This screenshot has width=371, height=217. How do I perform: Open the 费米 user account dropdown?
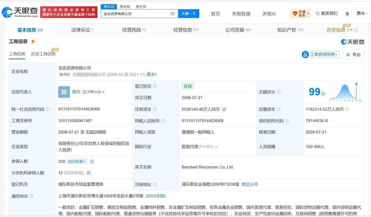pyautogui.click(x=362, y=14)
